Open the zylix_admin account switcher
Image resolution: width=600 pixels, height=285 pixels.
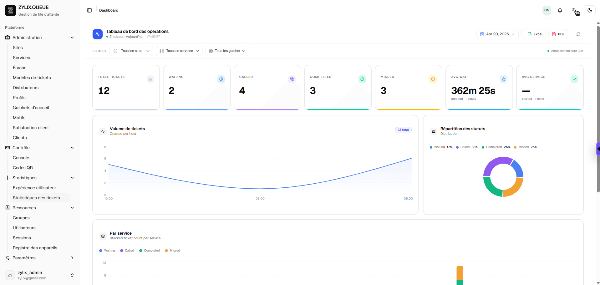(40, 275)
